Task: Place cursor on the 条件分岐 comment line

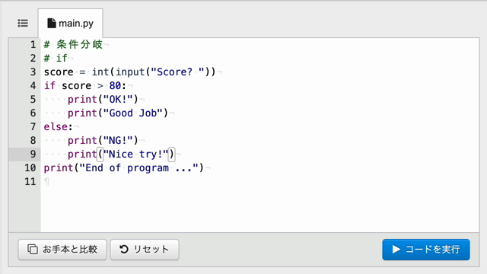Action: [73, 44]
